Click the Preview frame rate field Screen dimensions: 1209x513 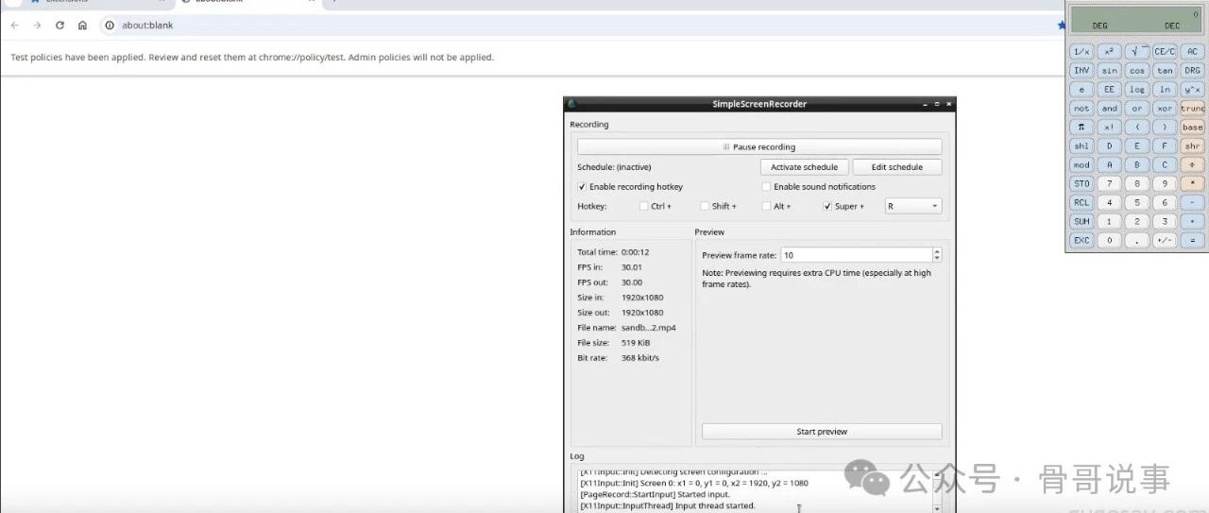856,255
